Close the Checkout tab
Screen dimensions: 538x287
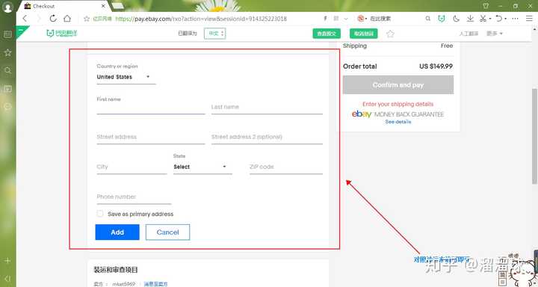[103, 6]
